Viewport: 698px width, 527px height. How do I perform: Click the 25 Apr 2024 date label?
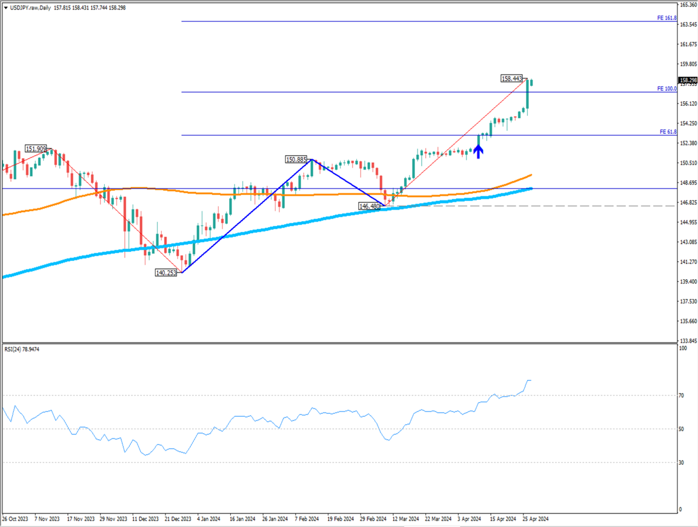click(536, 519)
